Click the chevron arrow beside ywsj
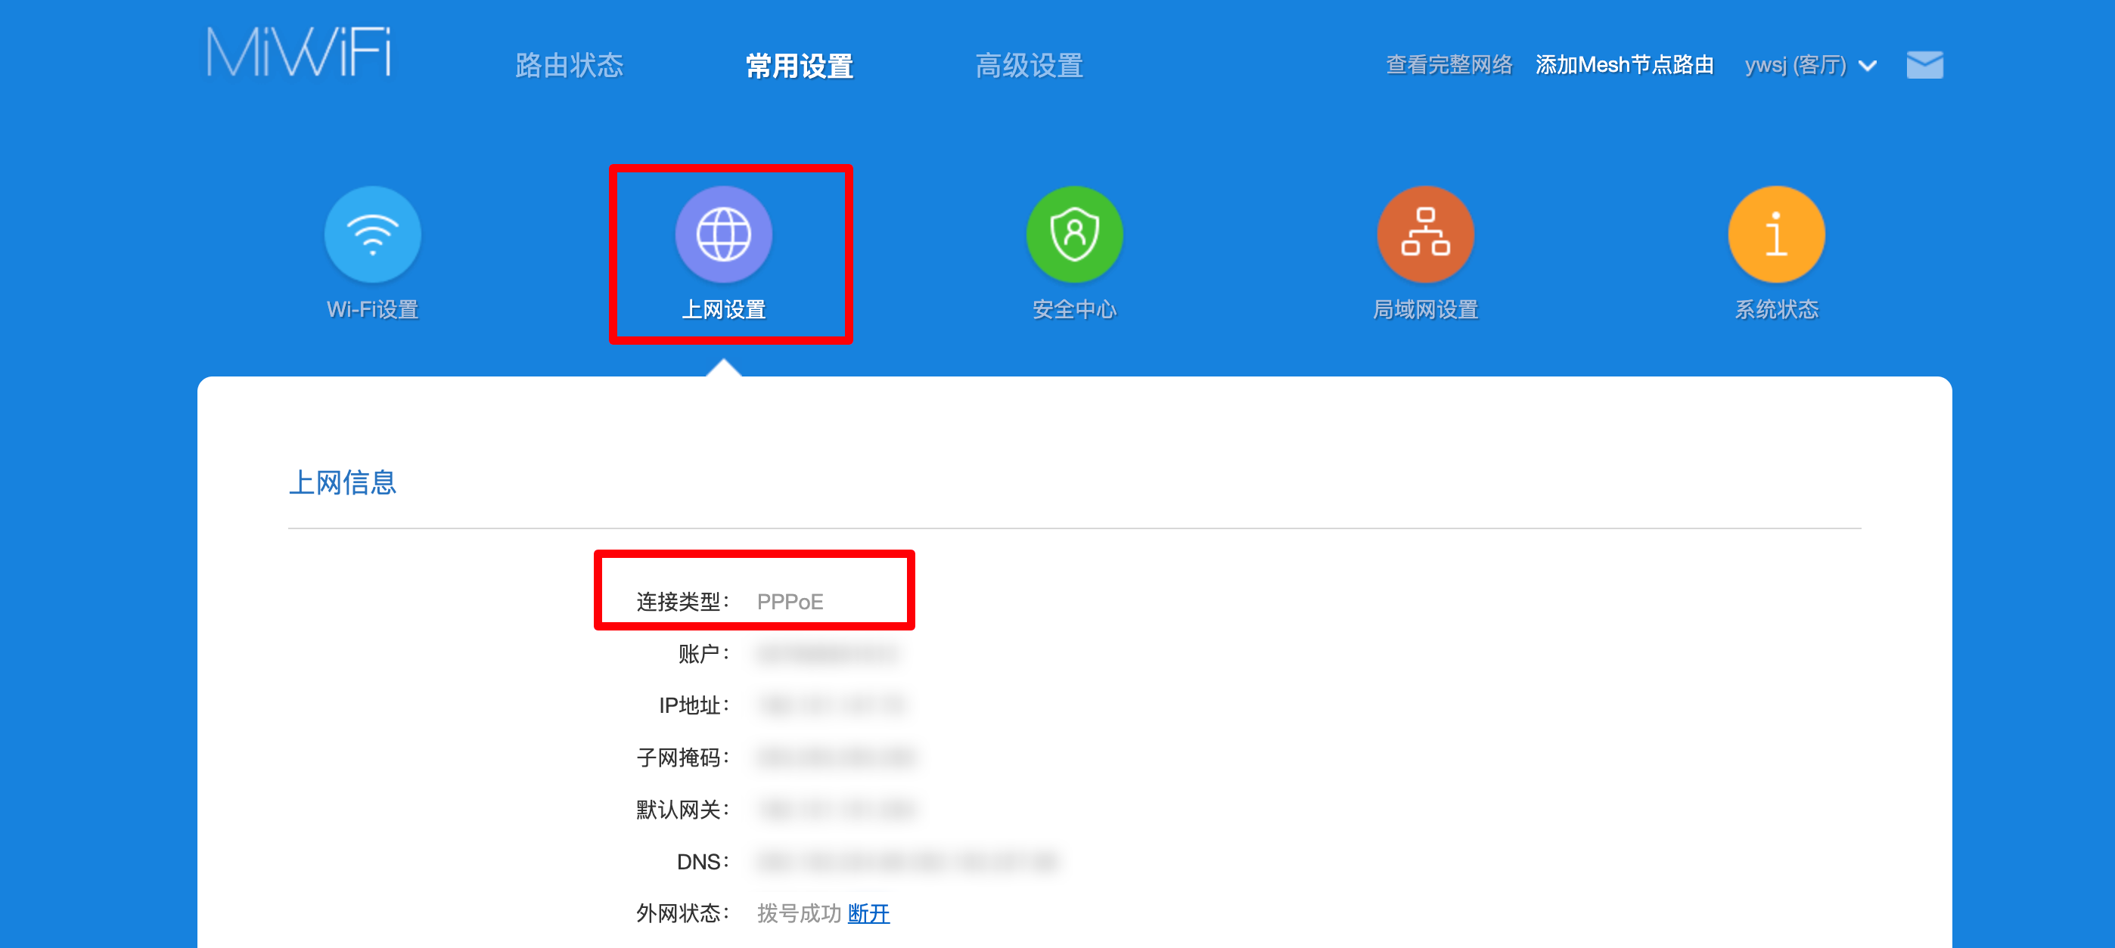The width and height of the screenshot is (2115, 948). [1868, 66]
